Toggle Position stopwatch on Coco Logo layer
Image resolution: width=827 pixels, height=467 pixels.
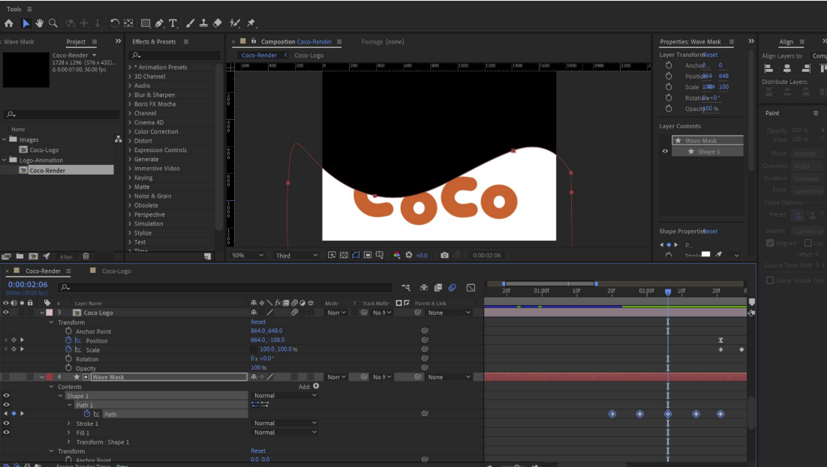(68, 340)
